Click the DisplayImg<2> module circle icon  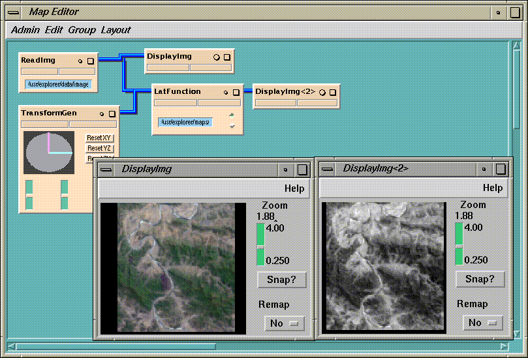(x=322, y=93)
